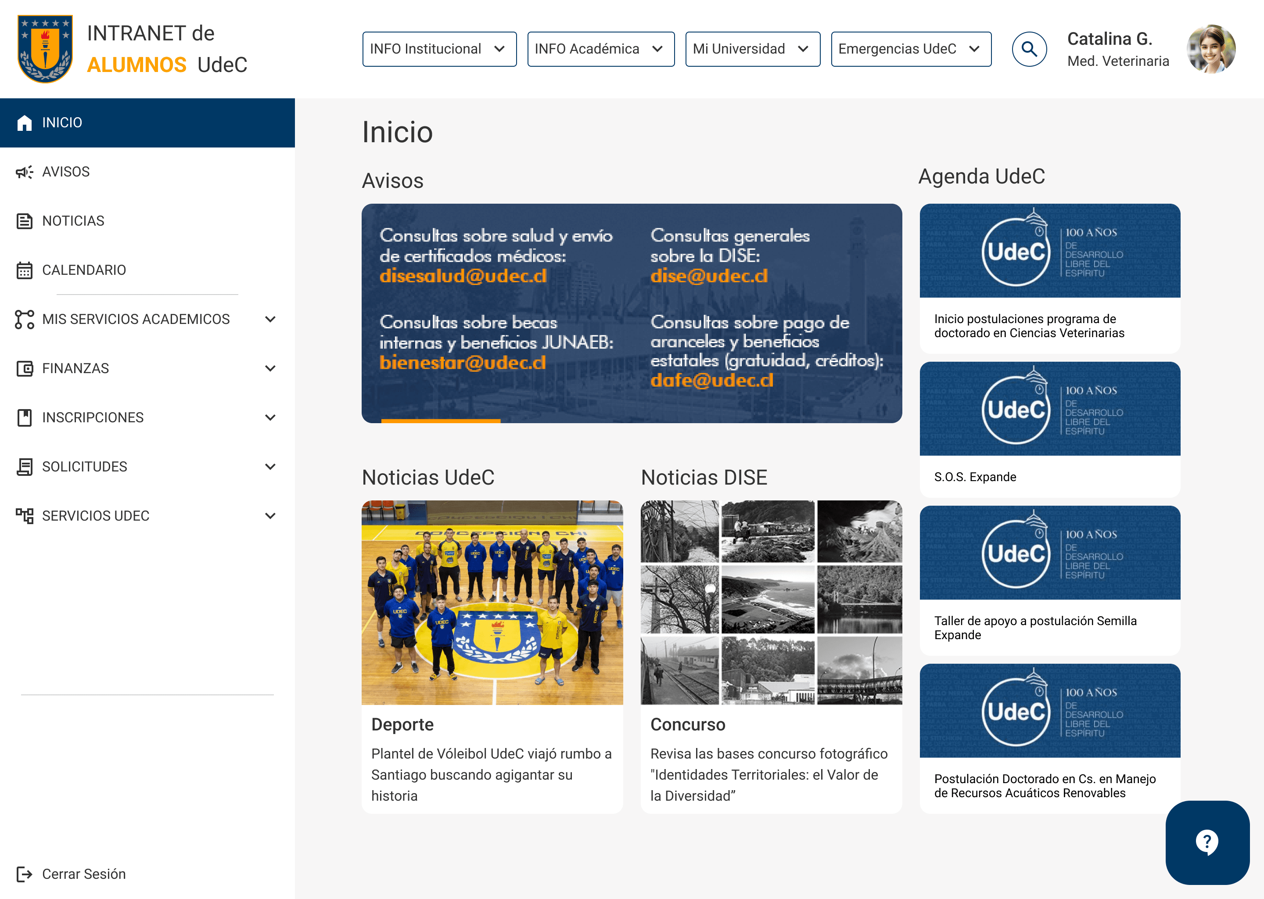Image resolution: width=1264 pixels, height=899 pixels.
Task: Click the megaphone icon for Avisos
Action: 24,172
